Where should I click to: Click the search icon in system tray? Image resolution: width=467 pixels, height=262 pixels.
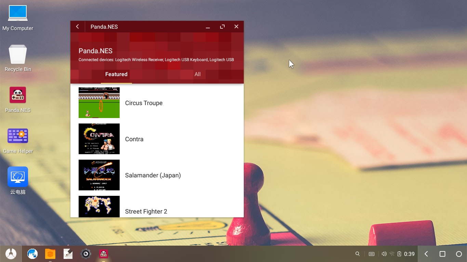coord(358,254)
